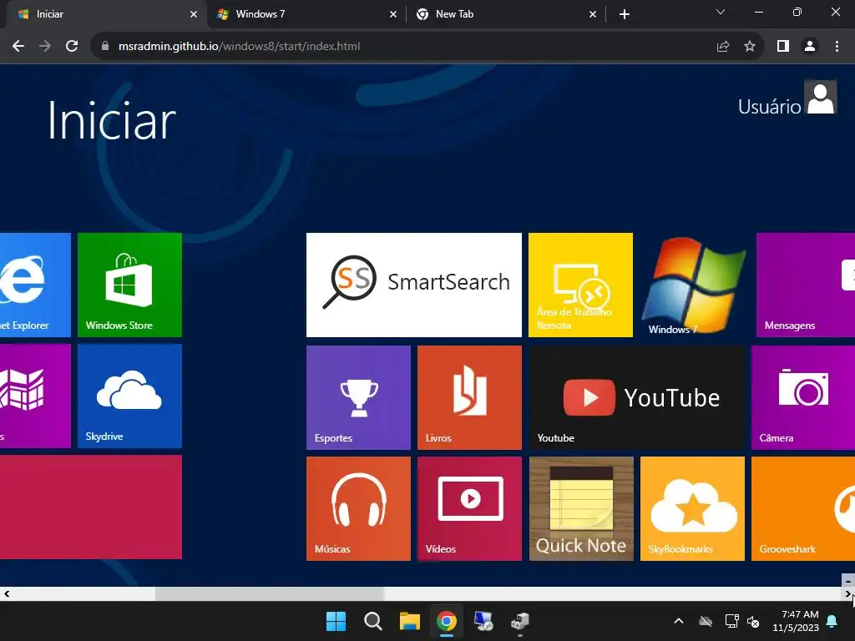Image resolution: width=855 pixels, height=641 pixels.
Task: Open the Windows 7 tile
Action: pyautogui.click(x=692, y=285)
